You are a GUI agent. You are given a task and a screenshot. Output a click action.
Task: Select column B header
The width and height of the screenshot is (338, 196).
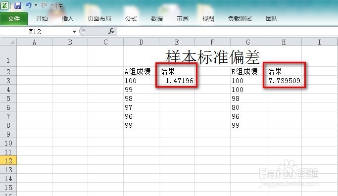[70, 42]
